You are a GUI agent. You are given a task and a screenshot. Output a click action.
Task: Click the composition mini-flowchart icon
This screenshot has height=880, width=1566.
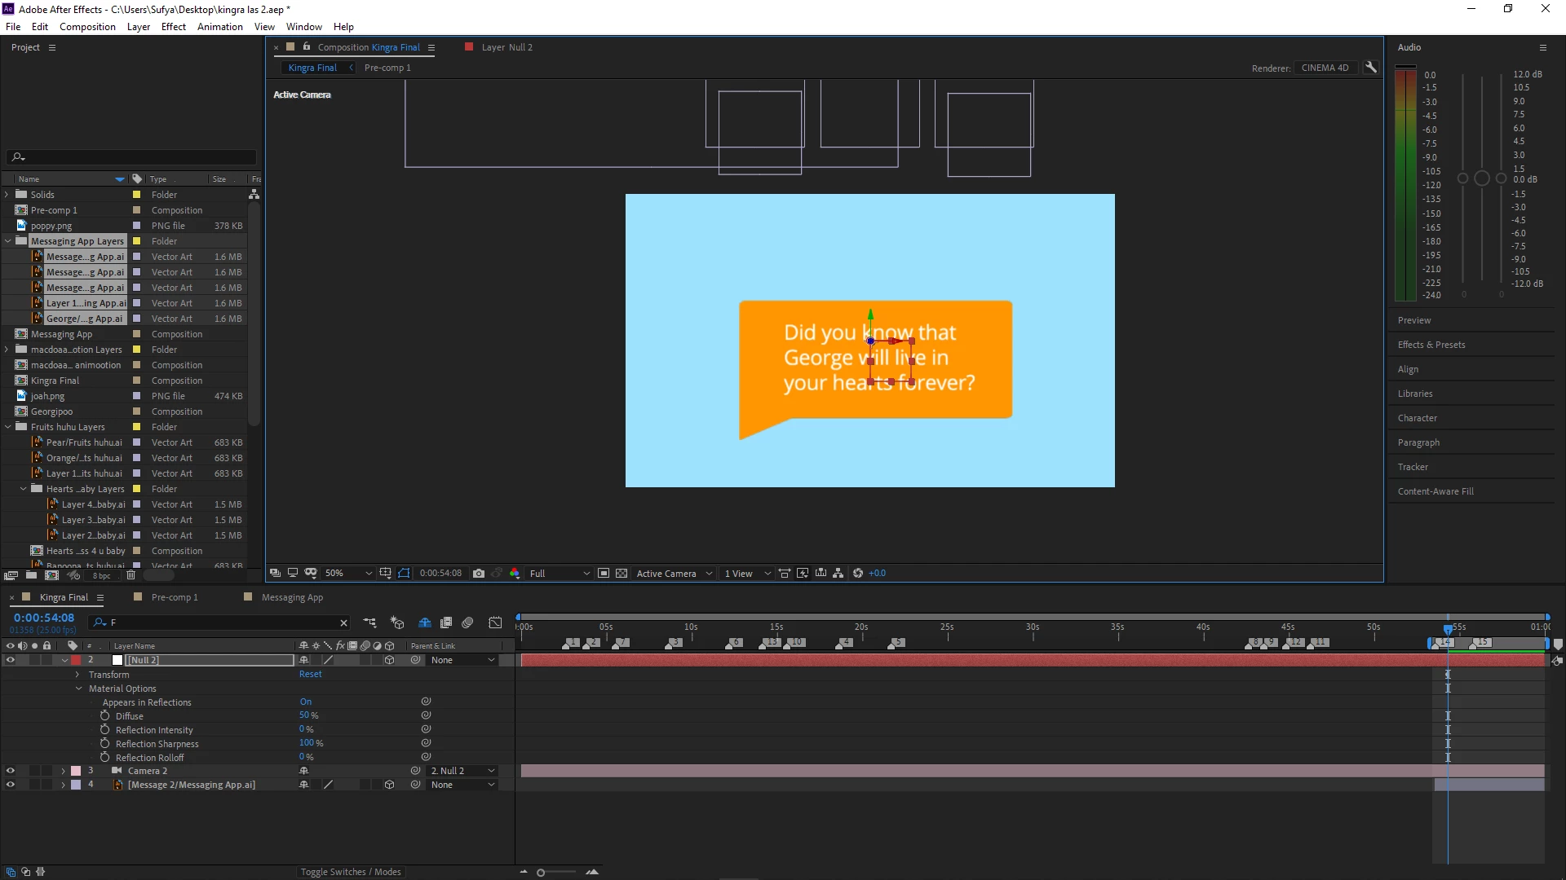click(369, 623)
